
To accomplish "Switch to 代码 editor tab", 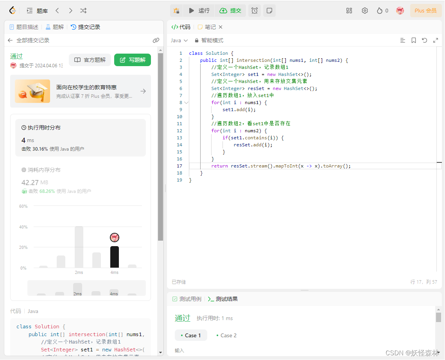I will (181, 27).
